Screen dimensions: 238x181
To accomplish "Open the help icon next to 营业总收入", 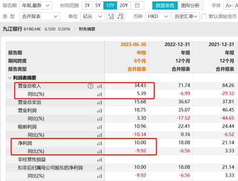I will (90, 86).
